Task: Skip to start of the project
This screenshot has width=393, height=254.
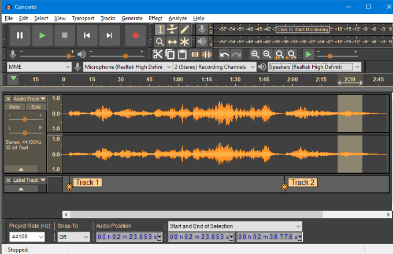Action: point(87,36)
